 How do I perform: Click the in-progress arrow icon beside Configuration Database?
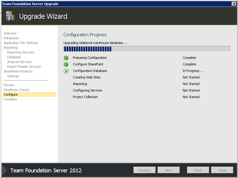tap(66, 71)
